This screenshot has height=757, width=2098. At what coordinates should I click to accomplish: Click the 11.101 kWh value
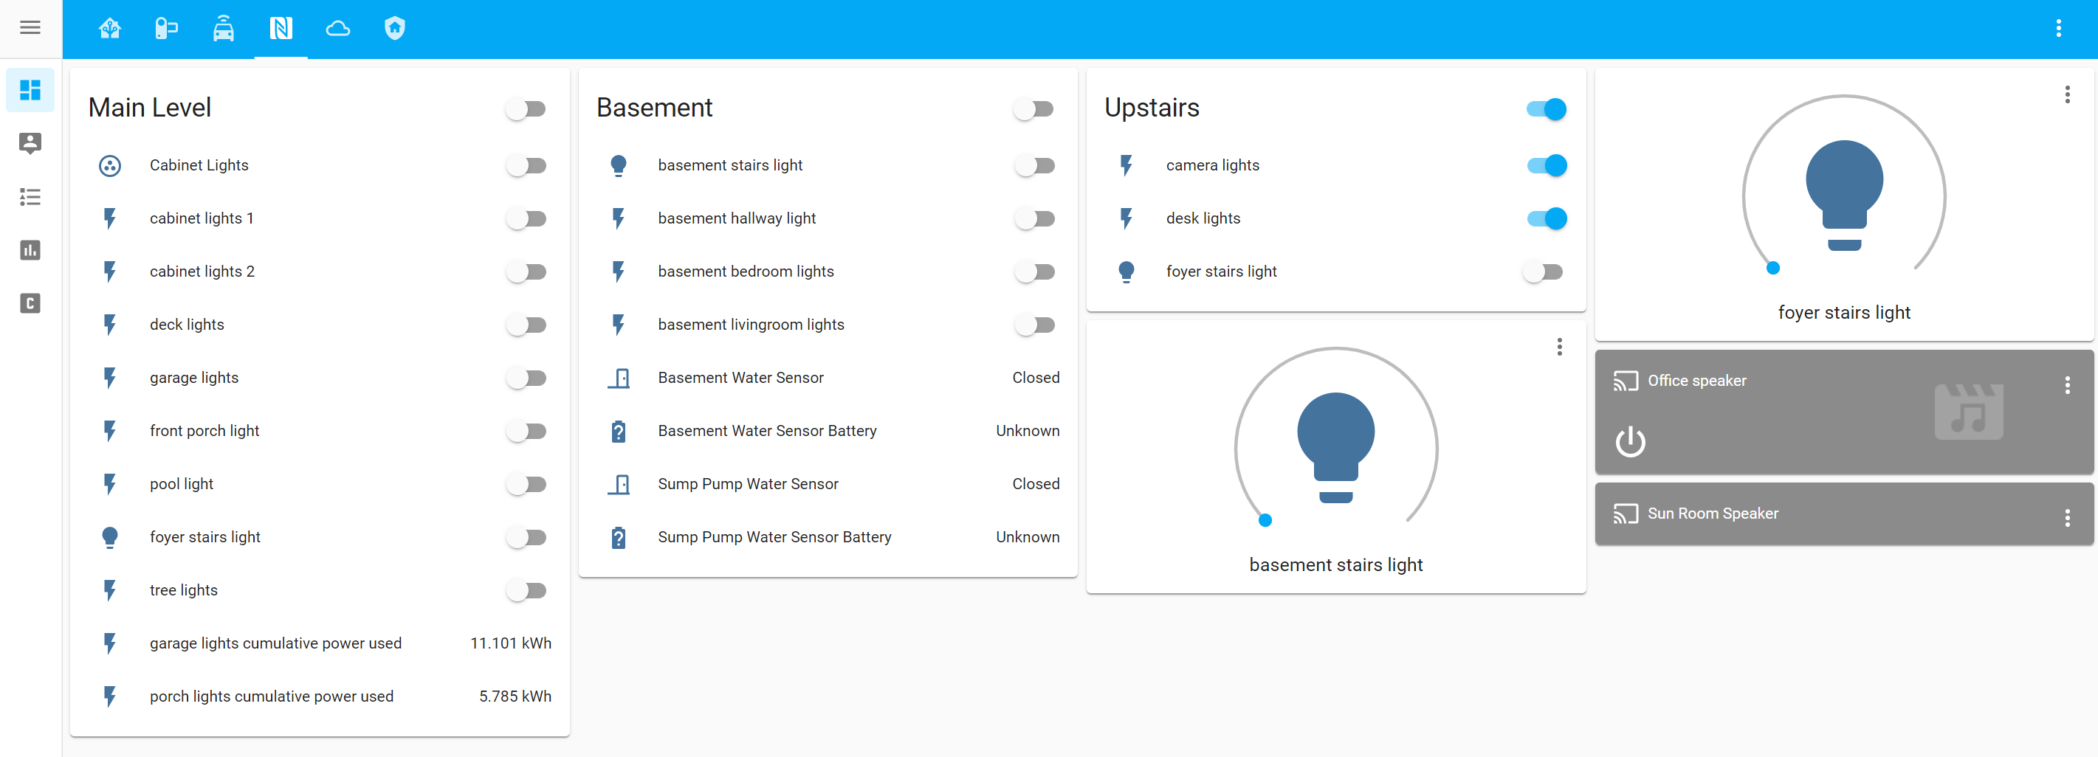[511, 643]
